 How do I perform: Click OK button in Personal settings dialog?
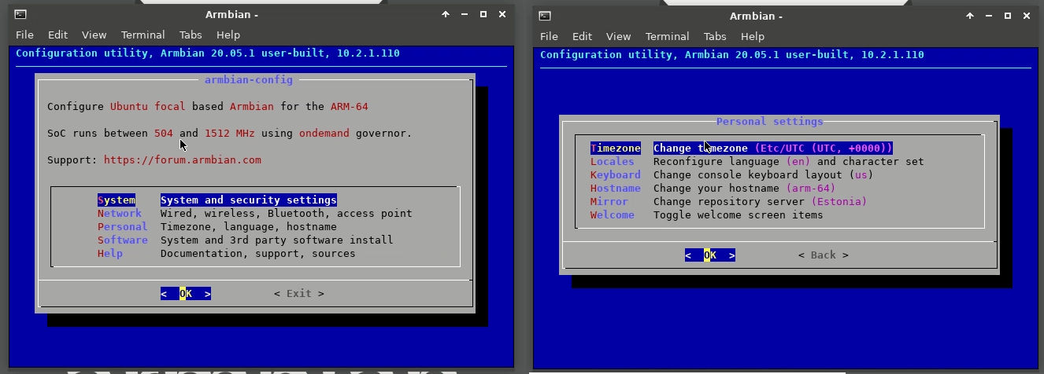pyautogui.click(x=710, y=255)
